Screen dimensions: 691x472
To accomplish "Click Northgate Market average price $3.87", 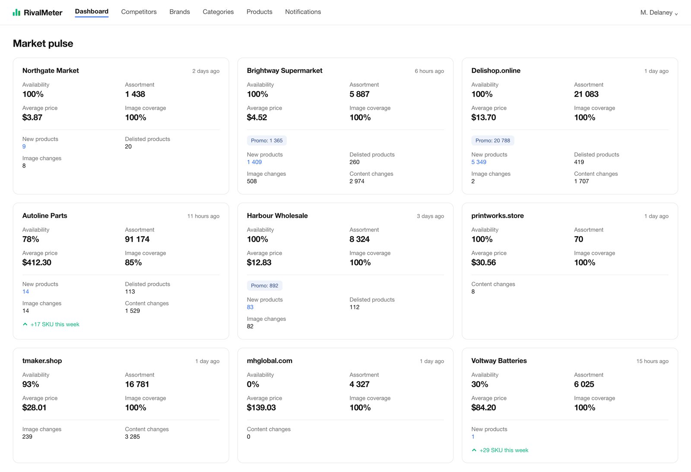I will 32,117.
